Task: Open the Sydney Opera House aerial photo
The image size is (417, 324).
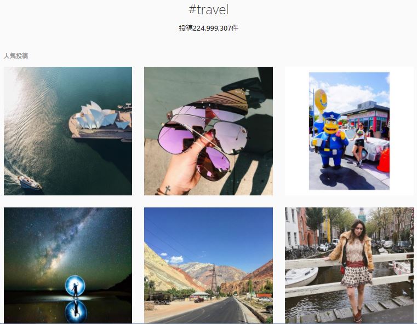Action: pyautogui.click(x=68, y=131)
